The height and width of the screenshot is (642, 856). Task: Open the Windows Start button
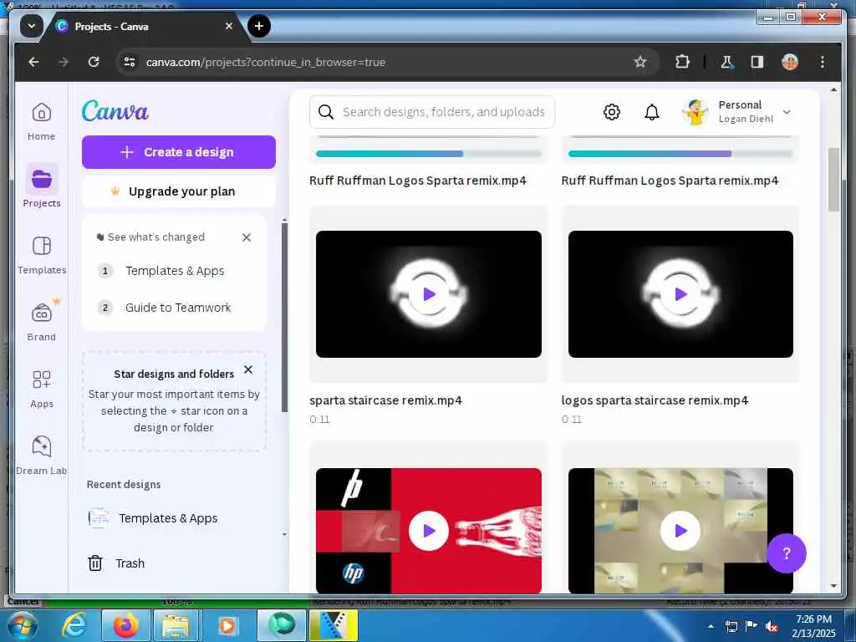[22, 625]
